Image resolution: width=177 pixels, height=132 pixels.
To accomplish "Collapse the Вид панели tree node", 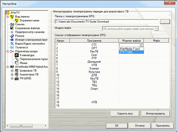I will pos(7,17).
